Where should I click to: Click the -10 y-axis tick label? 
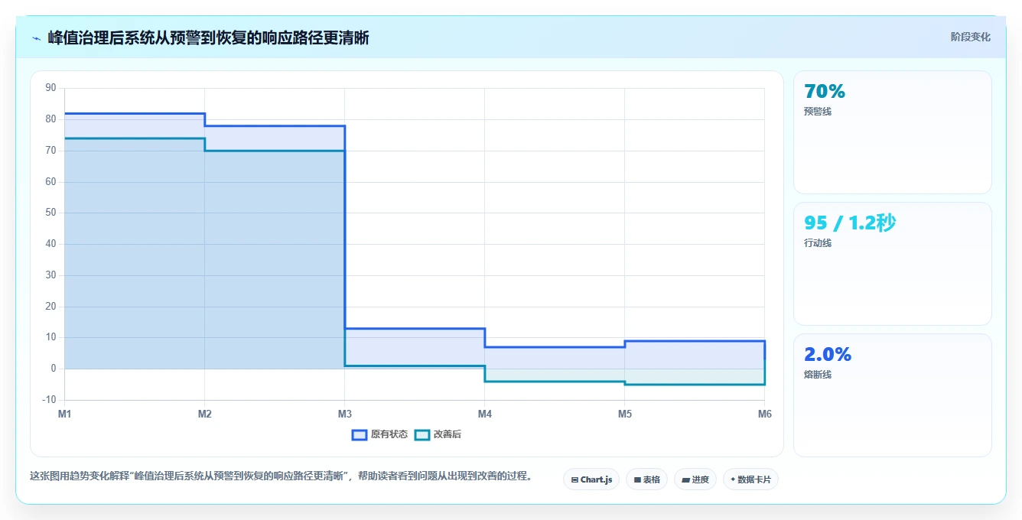(x=50, y=400)
